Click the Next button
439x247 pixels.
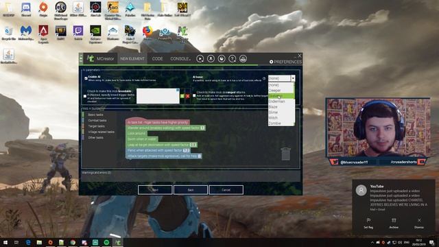[x=155, y=190]
